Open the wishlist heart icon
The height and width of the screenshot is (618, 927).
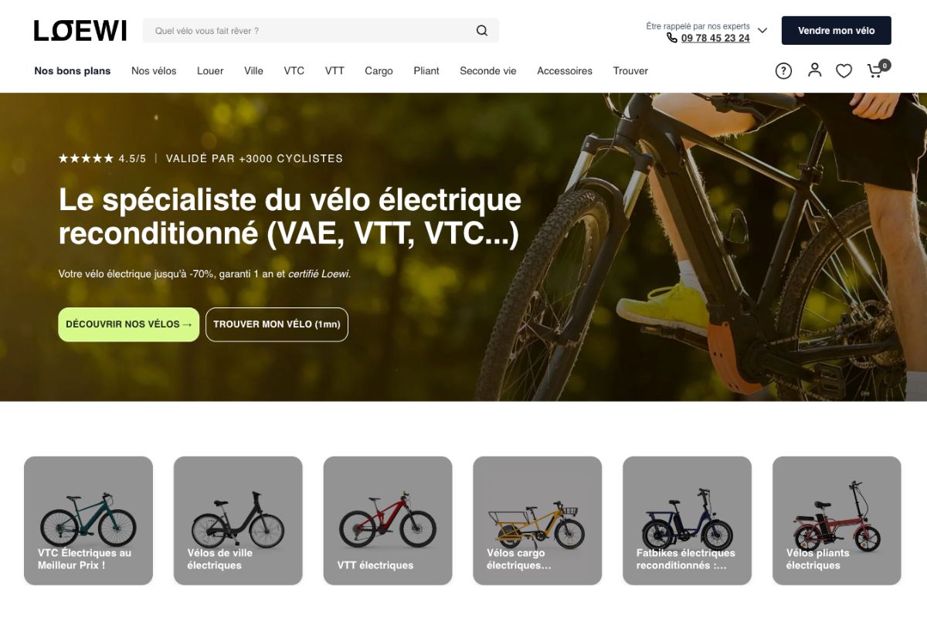pyautogui.click(x=844, y=71)
